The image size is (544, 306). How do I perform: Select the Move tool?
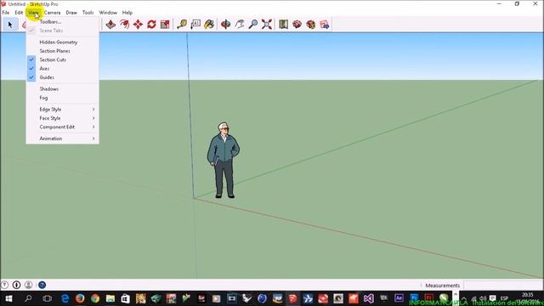[x=138, y=25]
